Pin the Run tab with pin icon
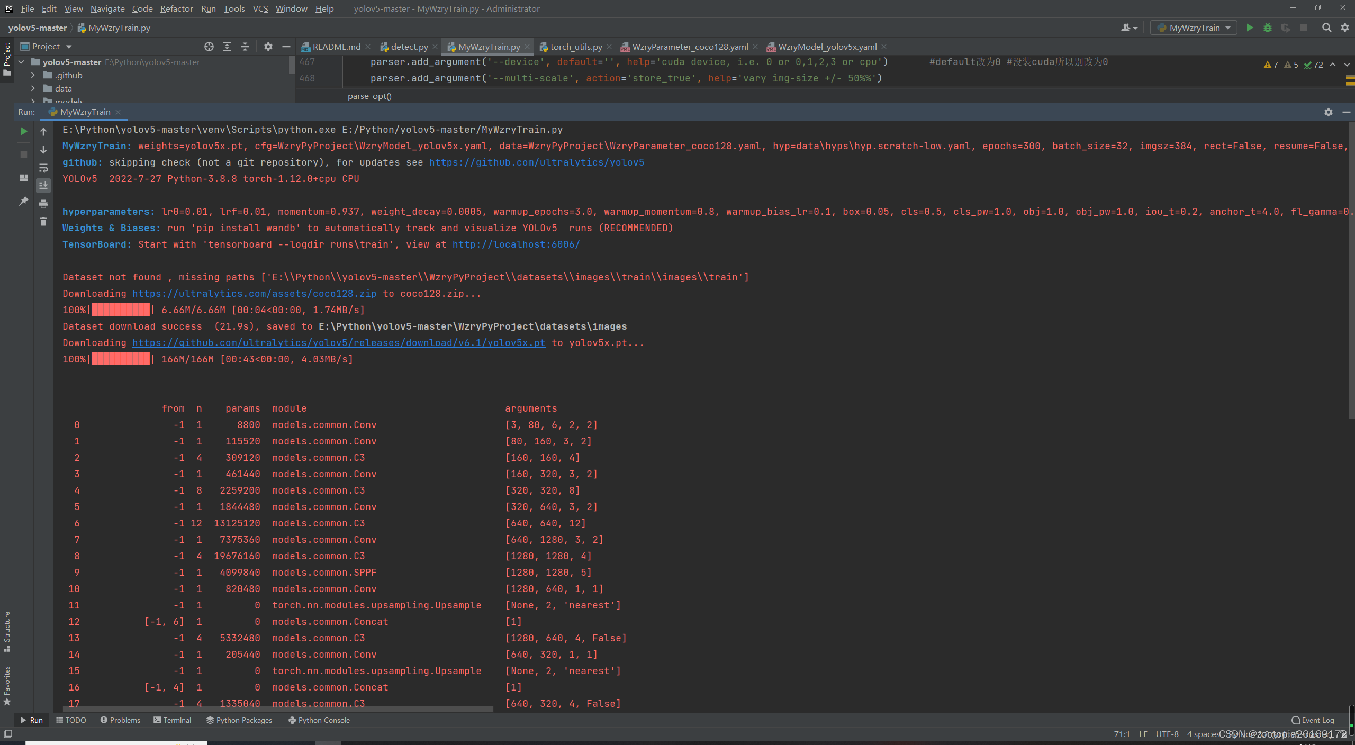The width and height of the screenshot is (1355, 745). point(24,201)
